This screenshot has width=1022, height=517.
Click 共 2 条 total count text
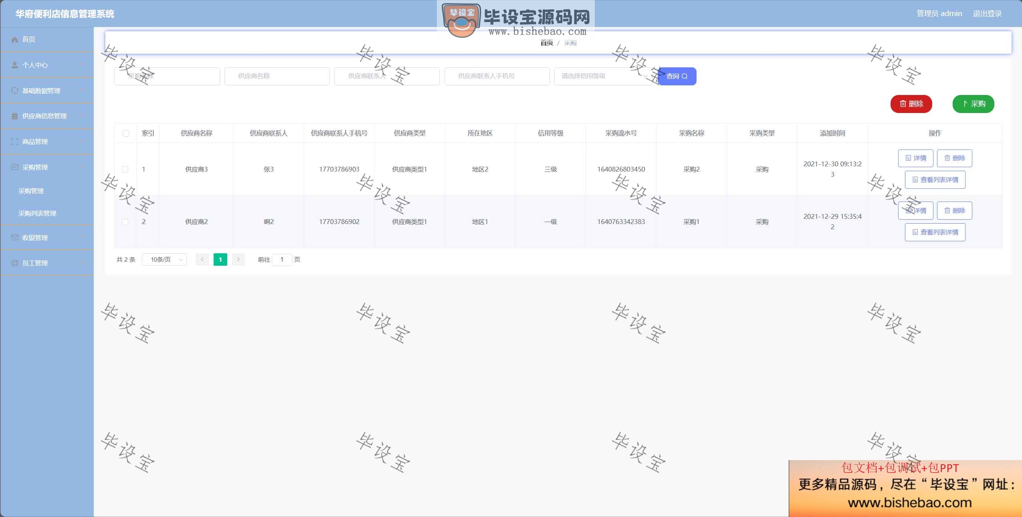click(126, 260)
